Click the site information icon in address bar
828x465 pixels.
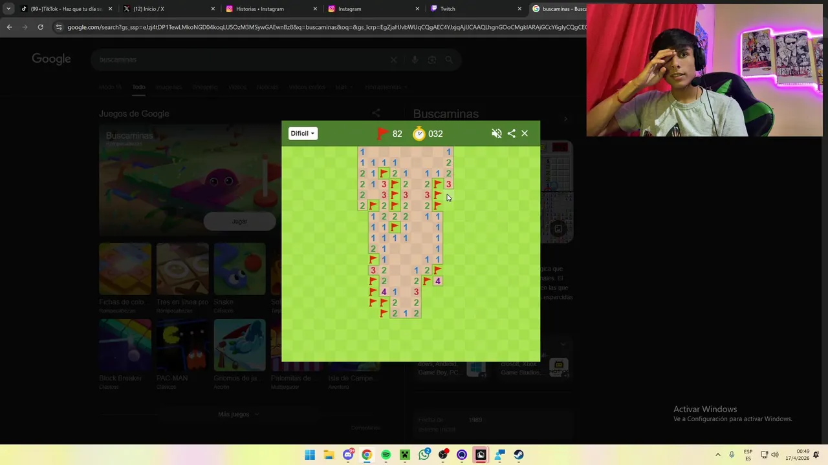59,27
